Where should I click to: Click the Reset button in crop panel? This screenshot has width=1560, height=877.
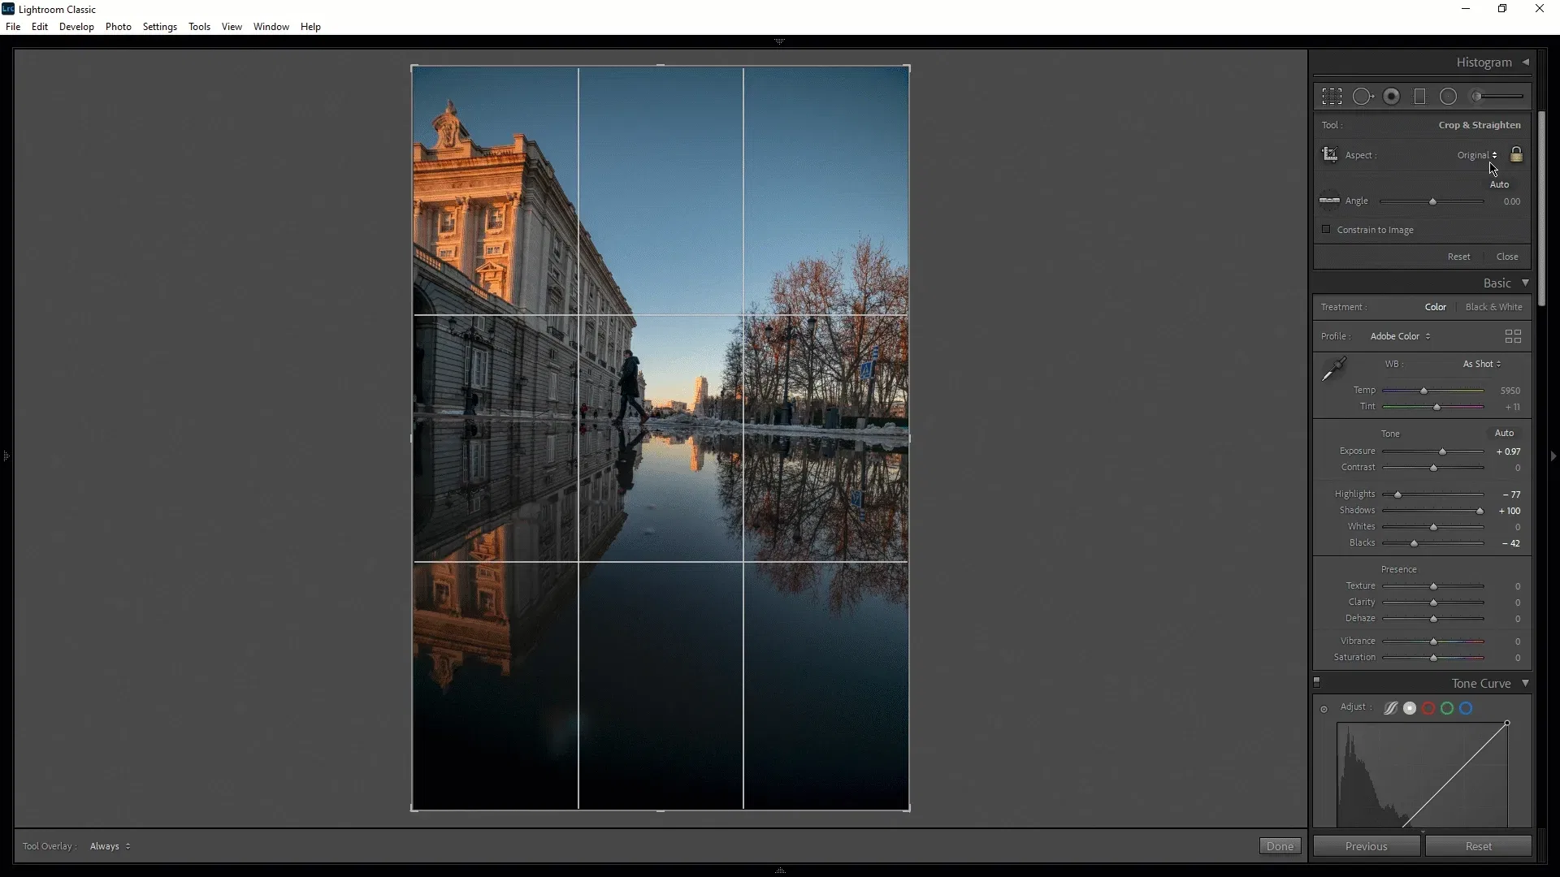pos(1458,256)
